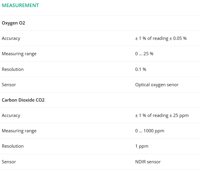
Task: Select the 0 ... 1000 ppm value
Action: tap(150, 131)
